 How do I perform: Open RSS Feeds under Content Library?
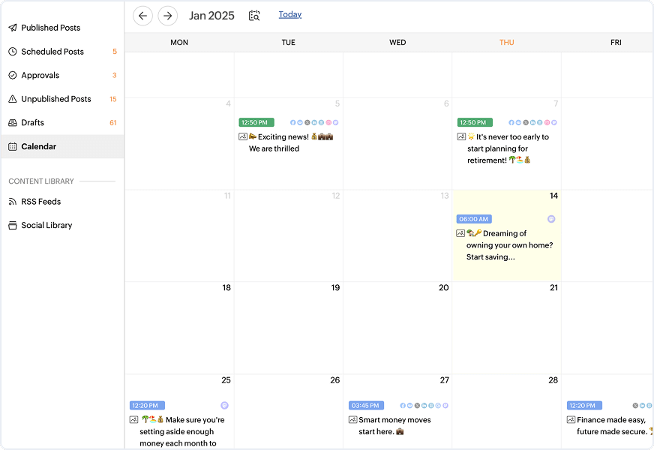[x=41, y=201]
